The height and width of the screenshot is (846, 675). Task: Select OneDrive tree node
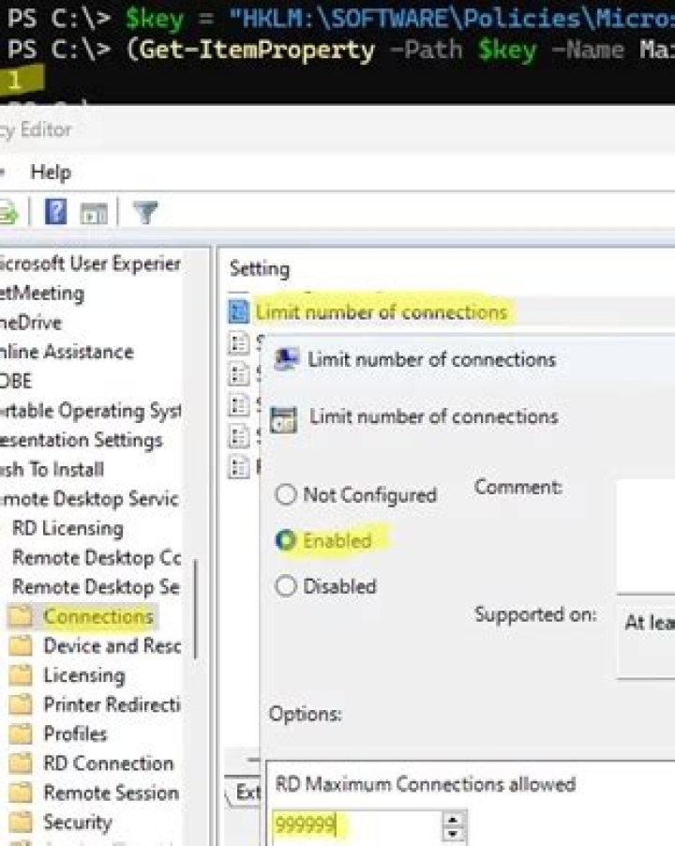coord(31,323)
